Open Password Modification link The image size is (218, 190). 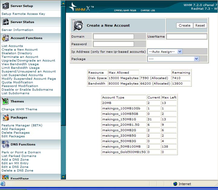tap(20, 86)
